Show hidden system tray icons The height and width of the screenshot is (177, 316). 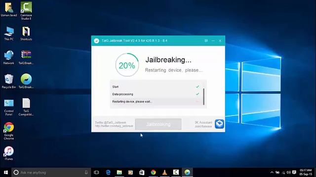click(x=272, y=173)
